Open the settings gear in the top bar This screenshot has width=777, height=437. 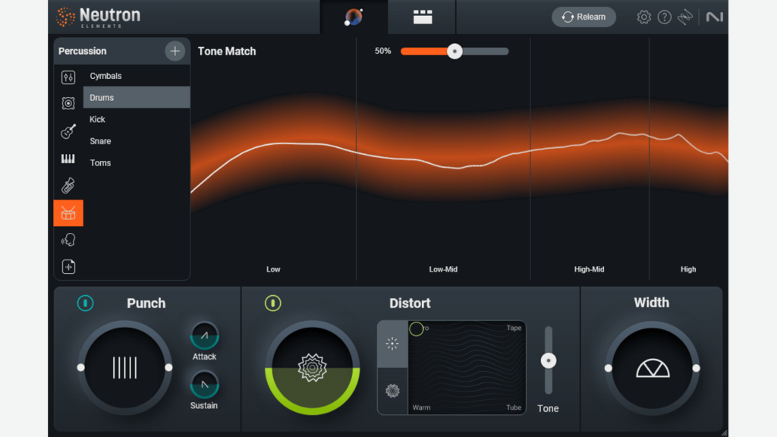point(643,17)
